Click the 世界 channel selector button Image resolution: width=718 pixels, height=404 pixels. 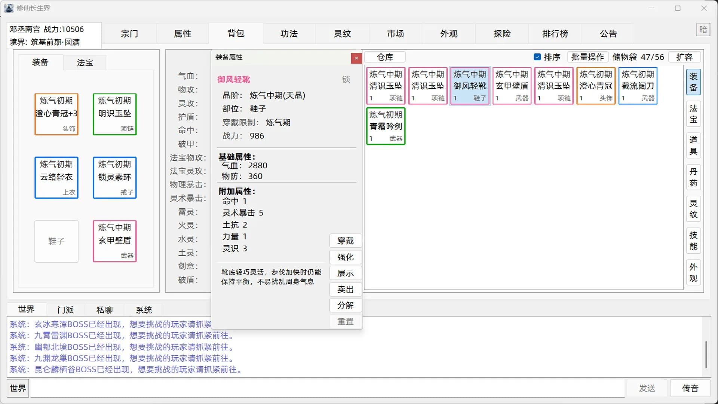coord(18,388)
